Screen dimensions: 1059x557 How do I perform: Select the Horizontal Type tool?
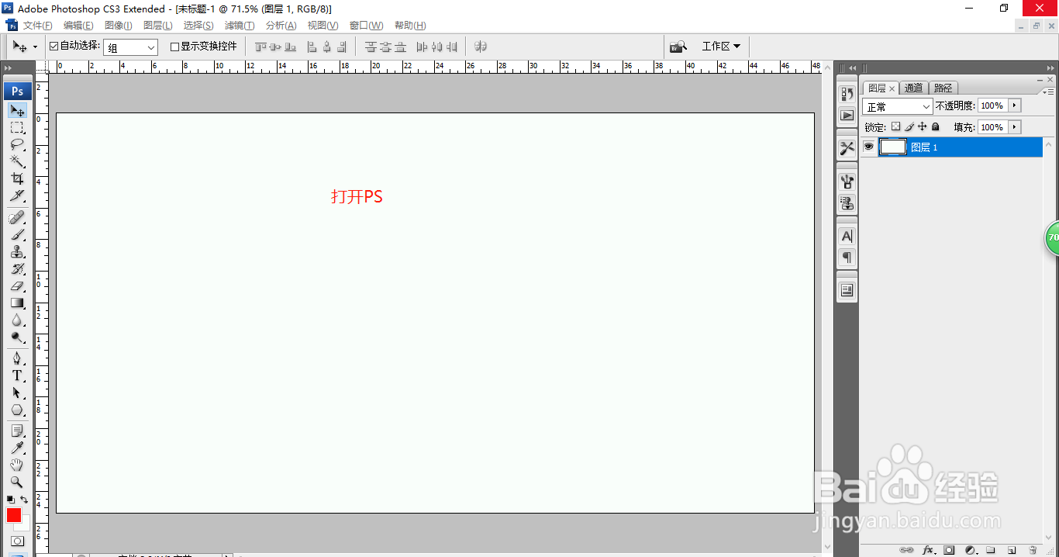pyautogui.click(x=17, y=375)
